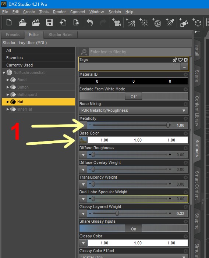The image size is (209, 258).
Task: Toggle Share Glossy Inputs On switch
Action: [x=134, y=229]
